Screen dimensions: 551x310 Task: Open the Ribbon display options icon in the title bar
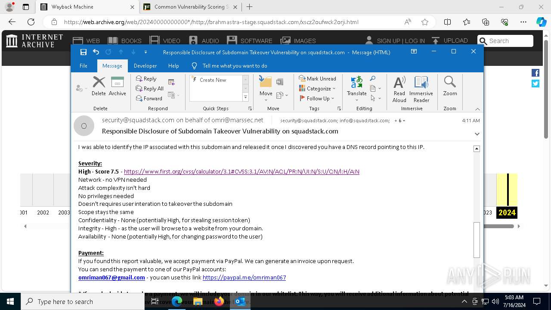pyautogui.click(x=414, y=51)
